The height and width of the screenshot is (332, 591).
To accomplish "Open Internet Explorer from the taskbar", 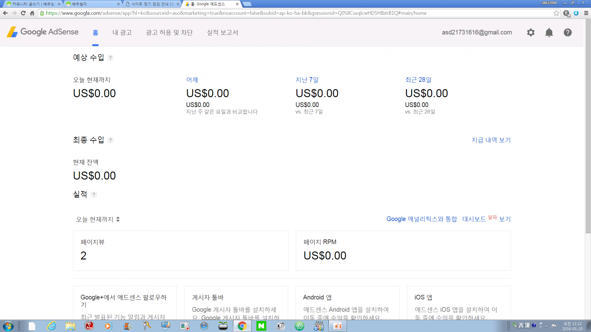I will [x=51, y=326].
